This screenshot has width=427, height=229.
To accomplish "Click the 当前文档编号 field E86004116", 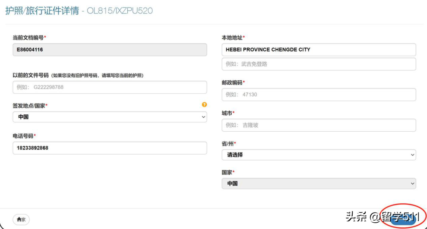I will [x=110, y=50].
